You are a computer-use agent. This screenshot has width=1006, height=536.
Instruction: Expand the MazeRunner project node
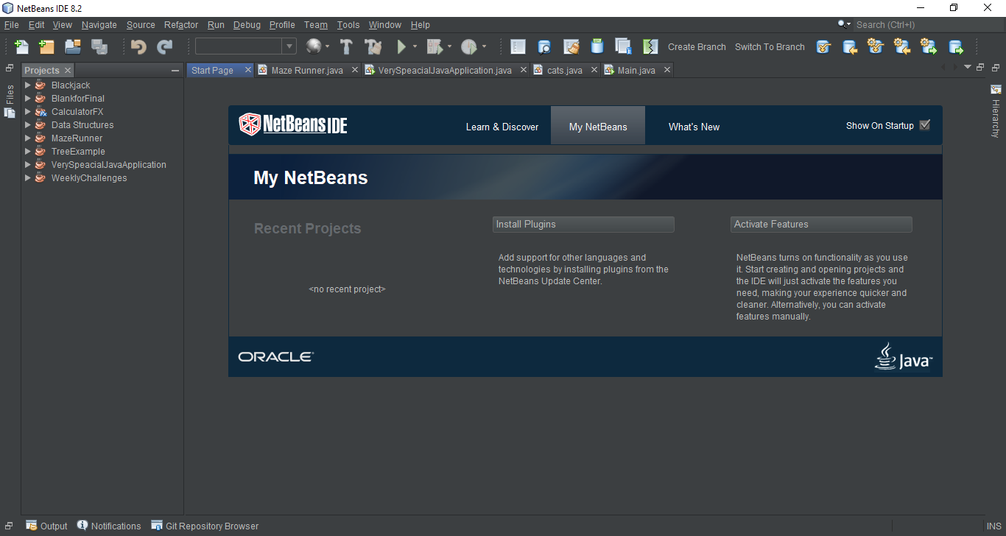[x=27, y=138]
